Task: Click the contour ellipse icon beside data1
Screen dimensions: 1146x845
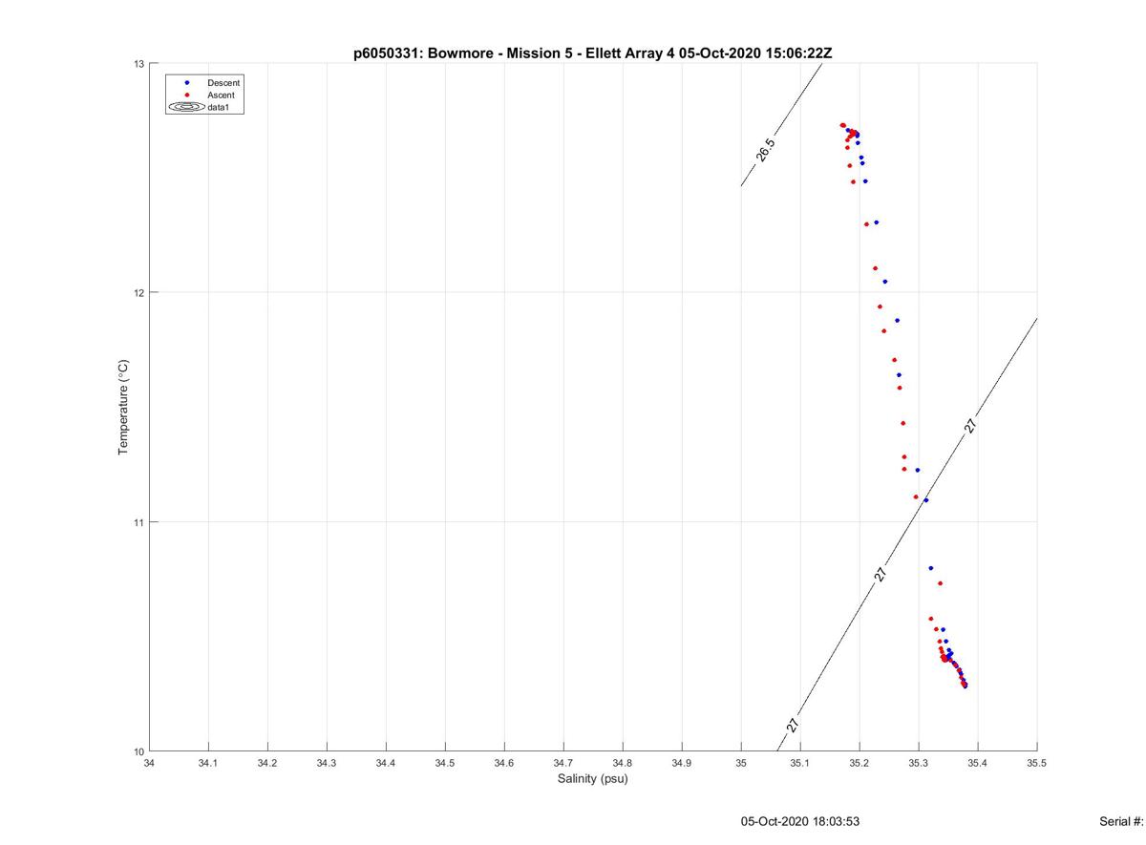Action: tap(187, 108)
